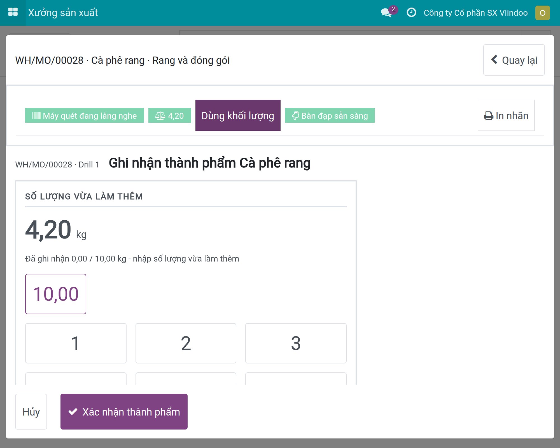Tap keypad digit 2

186,343
